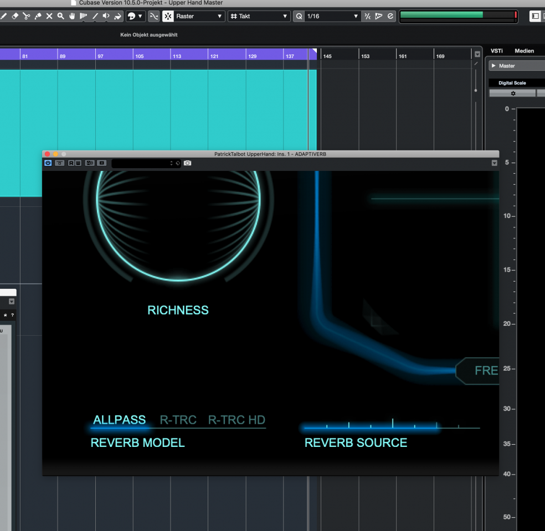Adjust the vertical track zoom slider
The width and height of the screenshot is (545, 531).
[476, 90]
